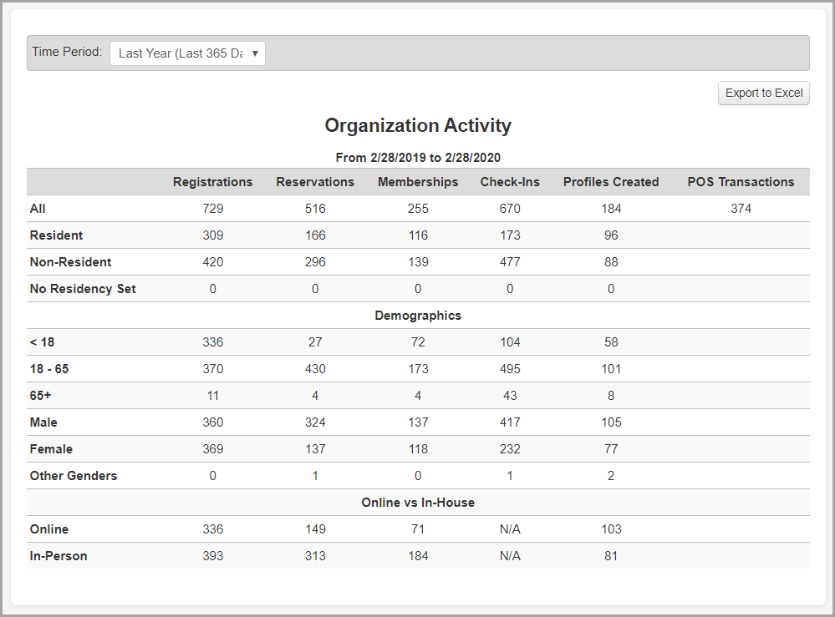Click the Demographics section heading
The height and width of the screenshot is (617, 835).
click(418, 316)
